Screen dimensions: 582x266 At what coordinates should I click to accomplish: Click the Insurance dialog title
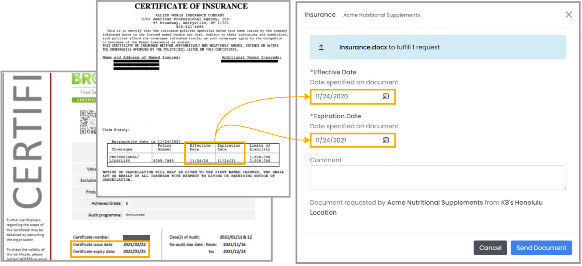pos(319,15)
